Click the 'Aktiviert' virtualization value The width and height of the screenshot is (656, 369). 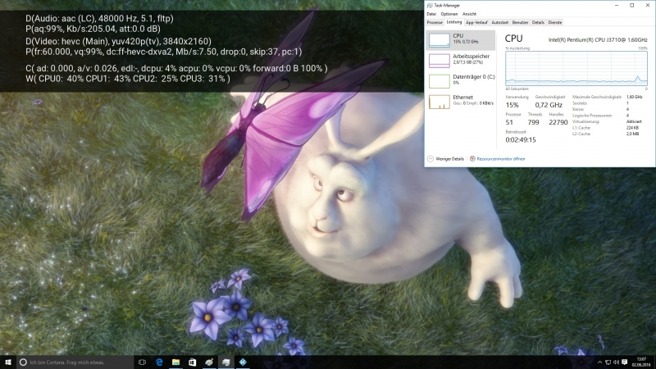(x=634, y=121)
